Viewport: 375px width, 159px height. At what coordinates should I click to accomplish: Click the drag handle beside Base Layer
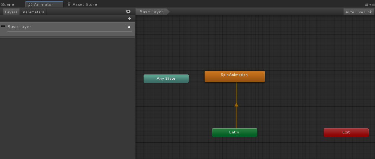(3, 26)
